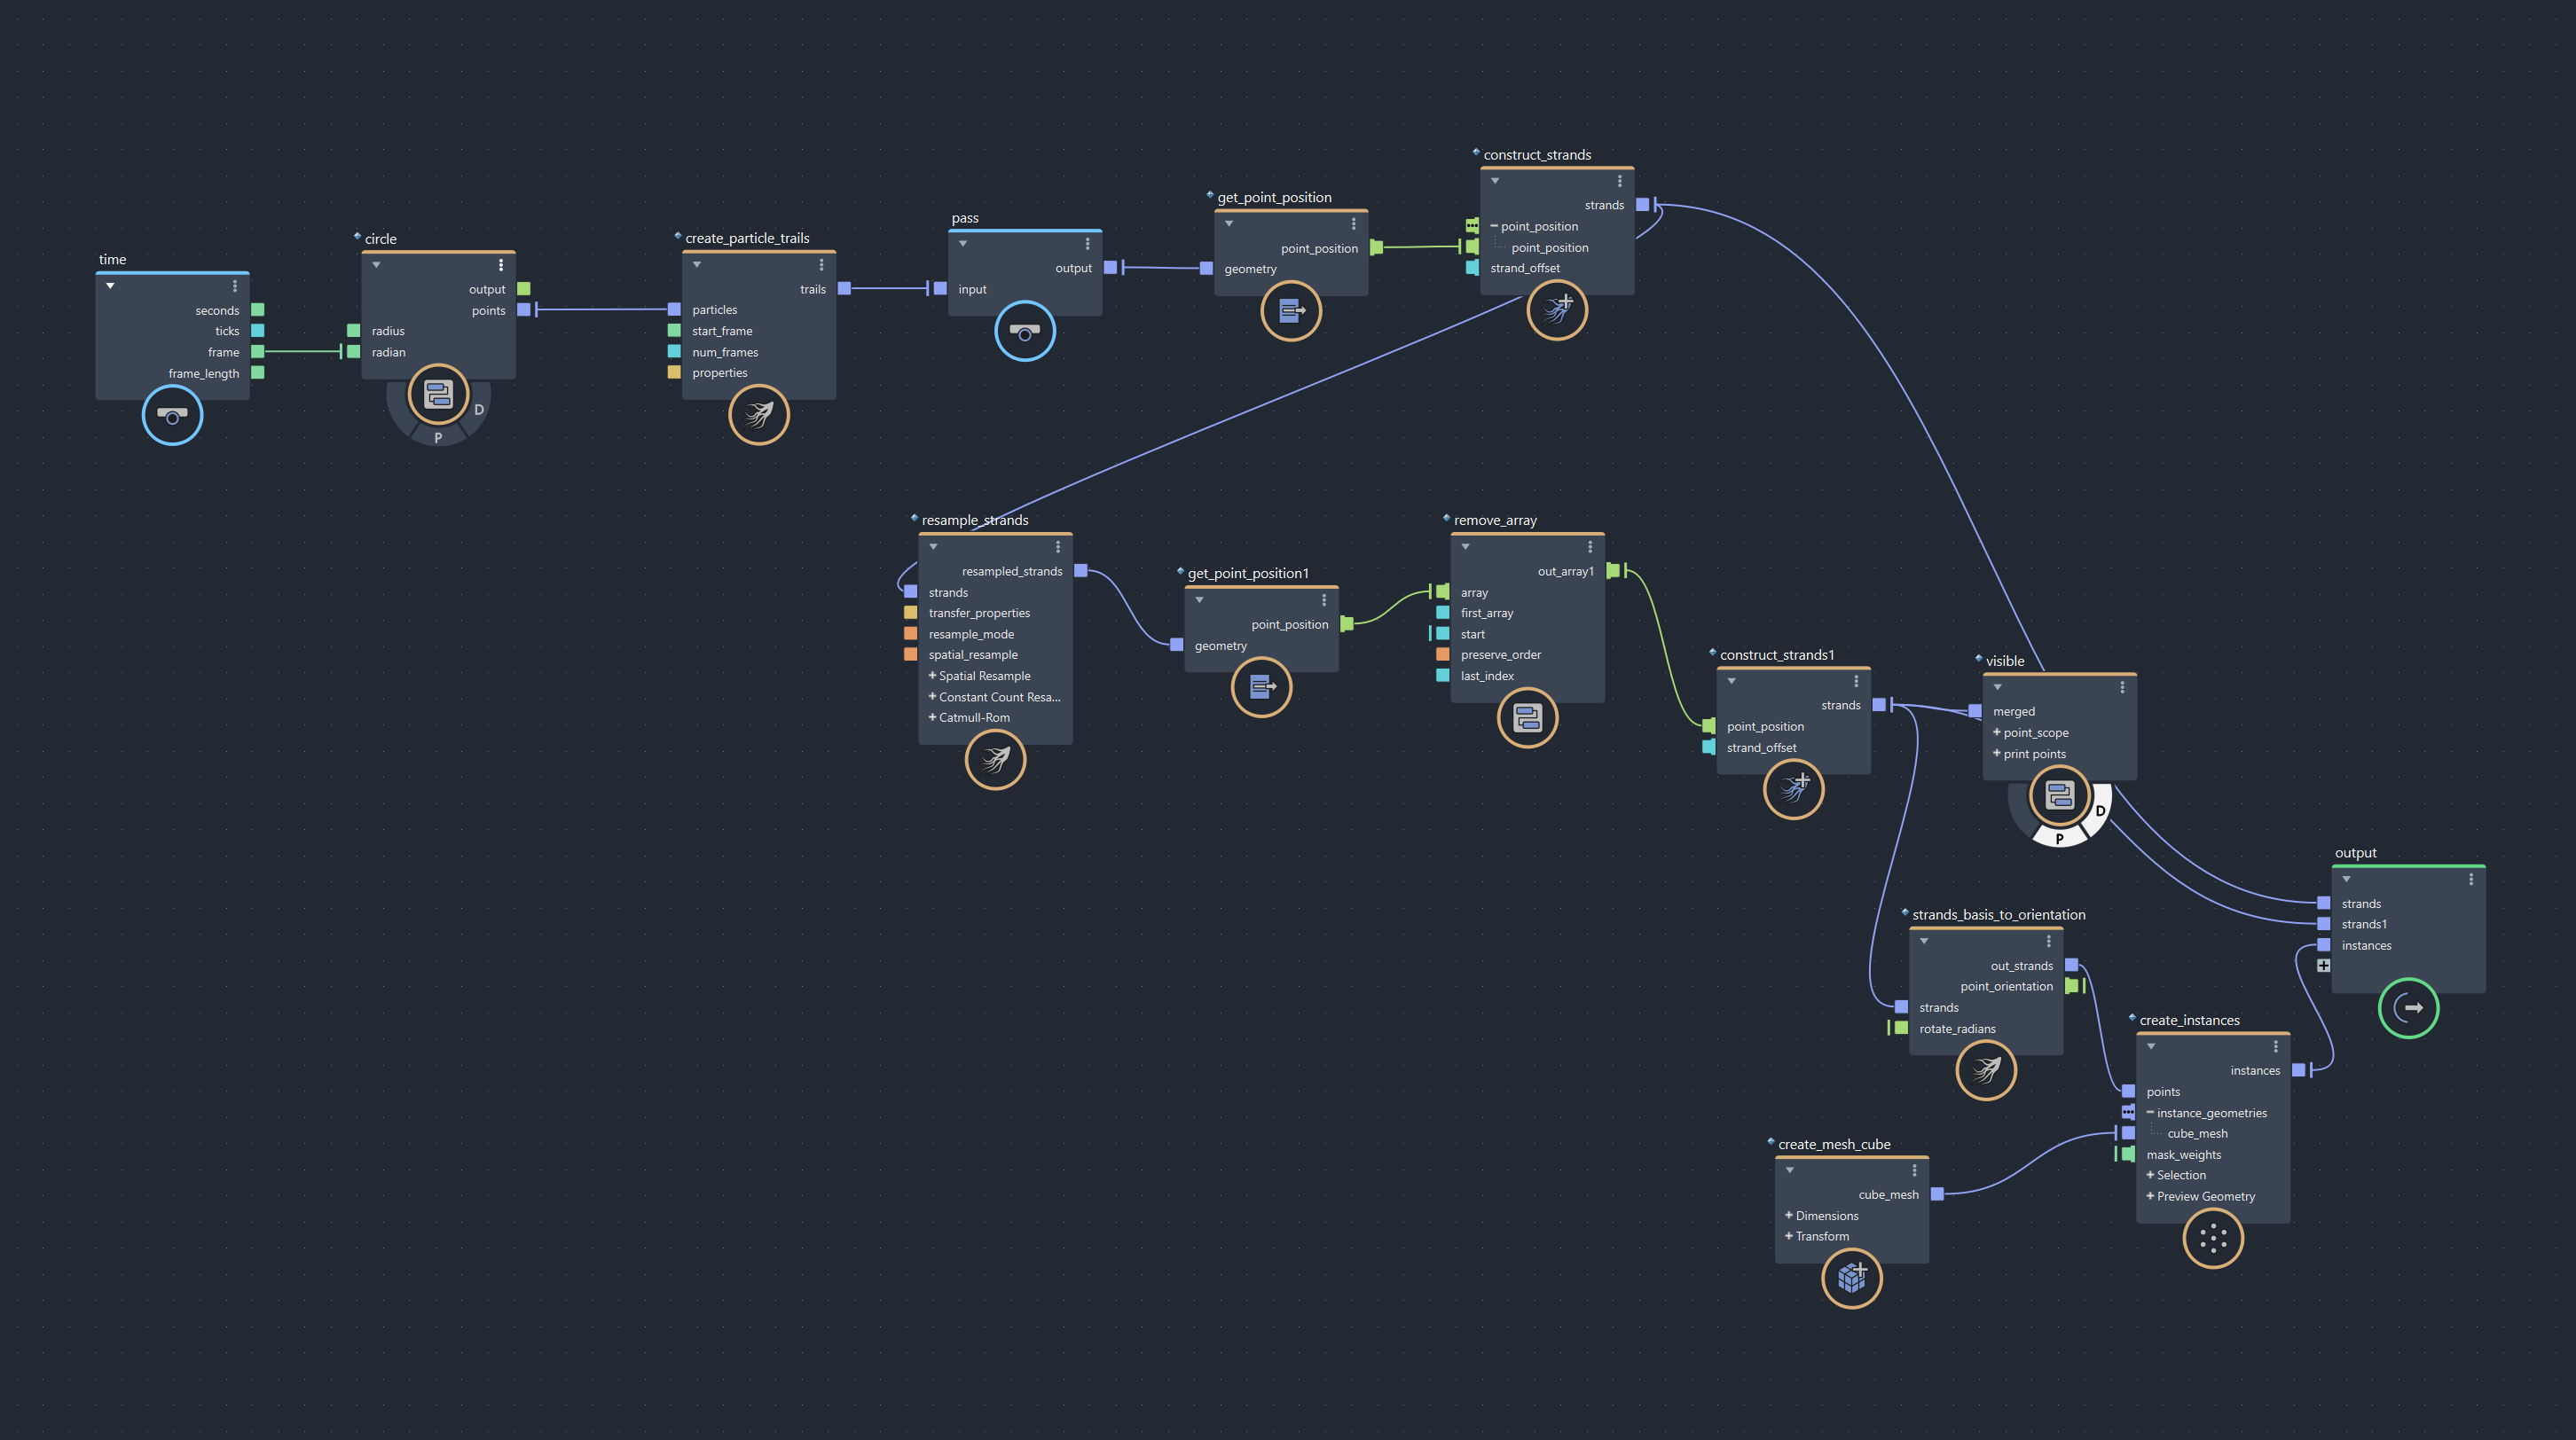
Task: Open the construct_strands node options menu
Action: click(x=1620, y=181)
